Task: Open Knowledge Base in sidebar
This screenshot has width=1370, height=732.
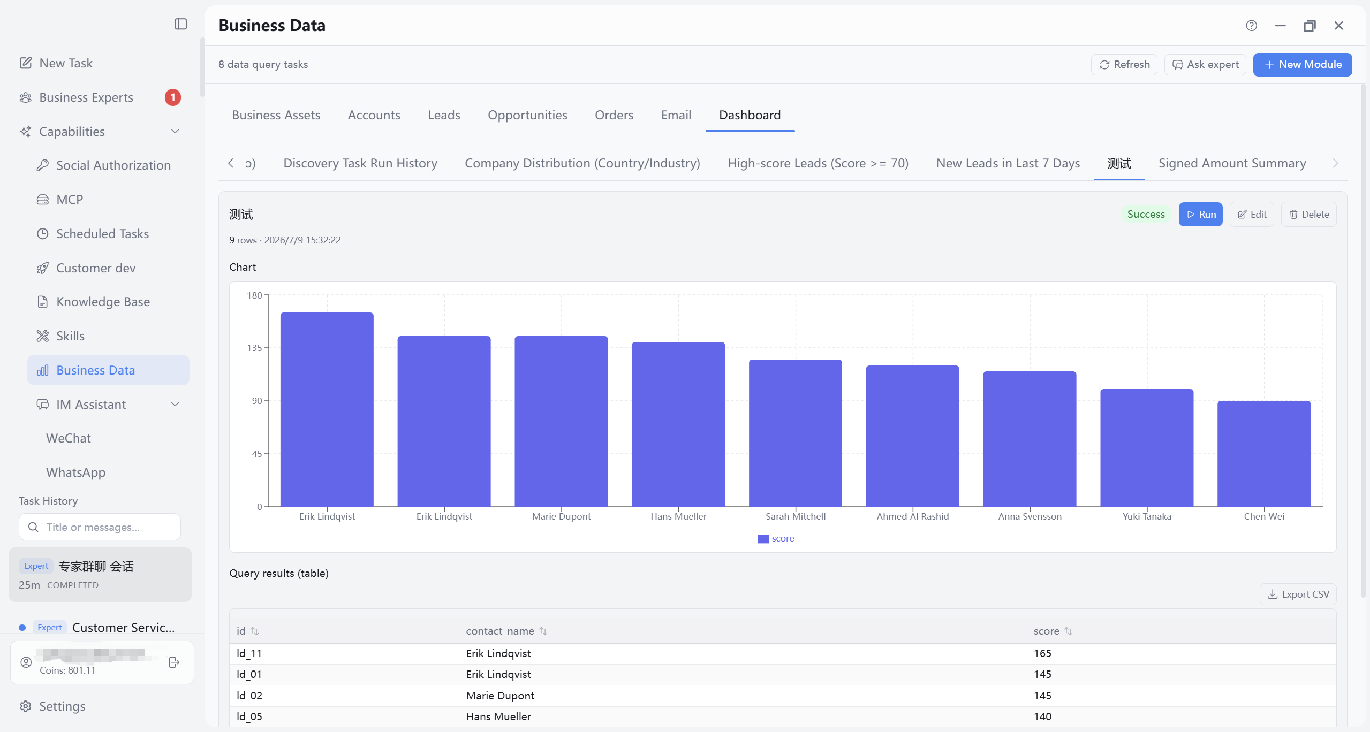Action: tap(104, 302)
